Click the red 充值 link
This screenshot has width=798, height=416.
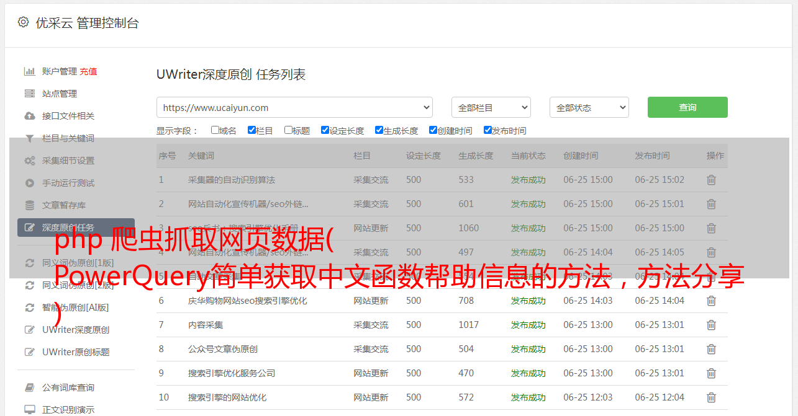88,71
